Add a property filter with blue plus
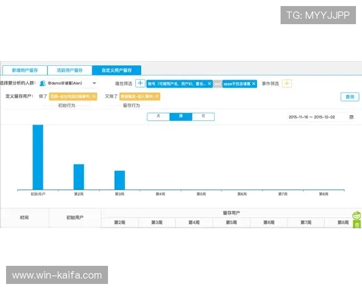The height and width of the screenshot is (290, 362). pyautogui.click(x=140, y=83)
